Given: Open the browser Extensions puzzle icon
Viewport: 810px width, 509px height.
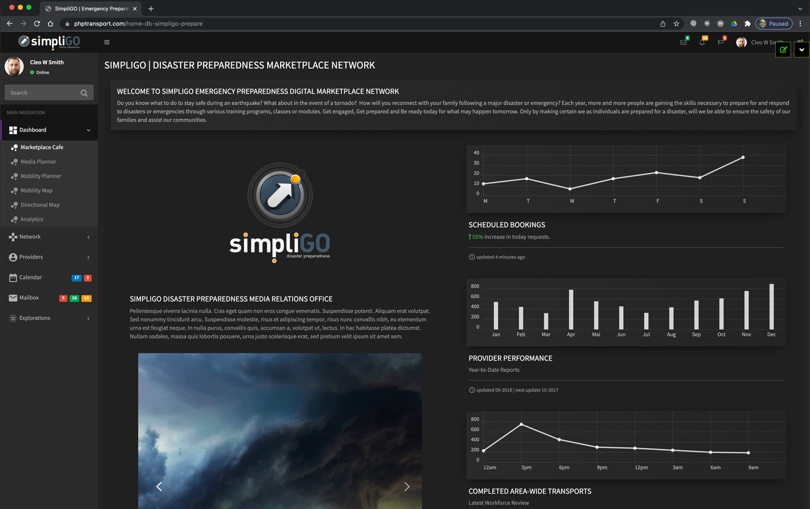Looking at the screenshot, I should point(748,24).
